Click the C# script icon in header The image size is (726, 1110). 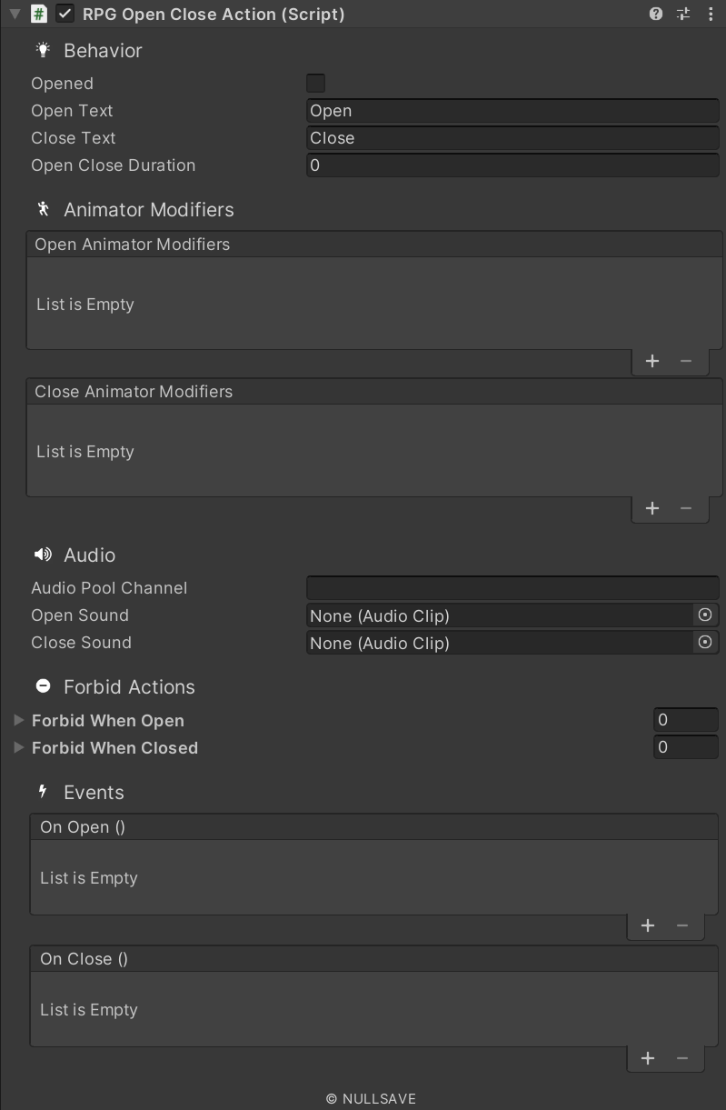39,15
